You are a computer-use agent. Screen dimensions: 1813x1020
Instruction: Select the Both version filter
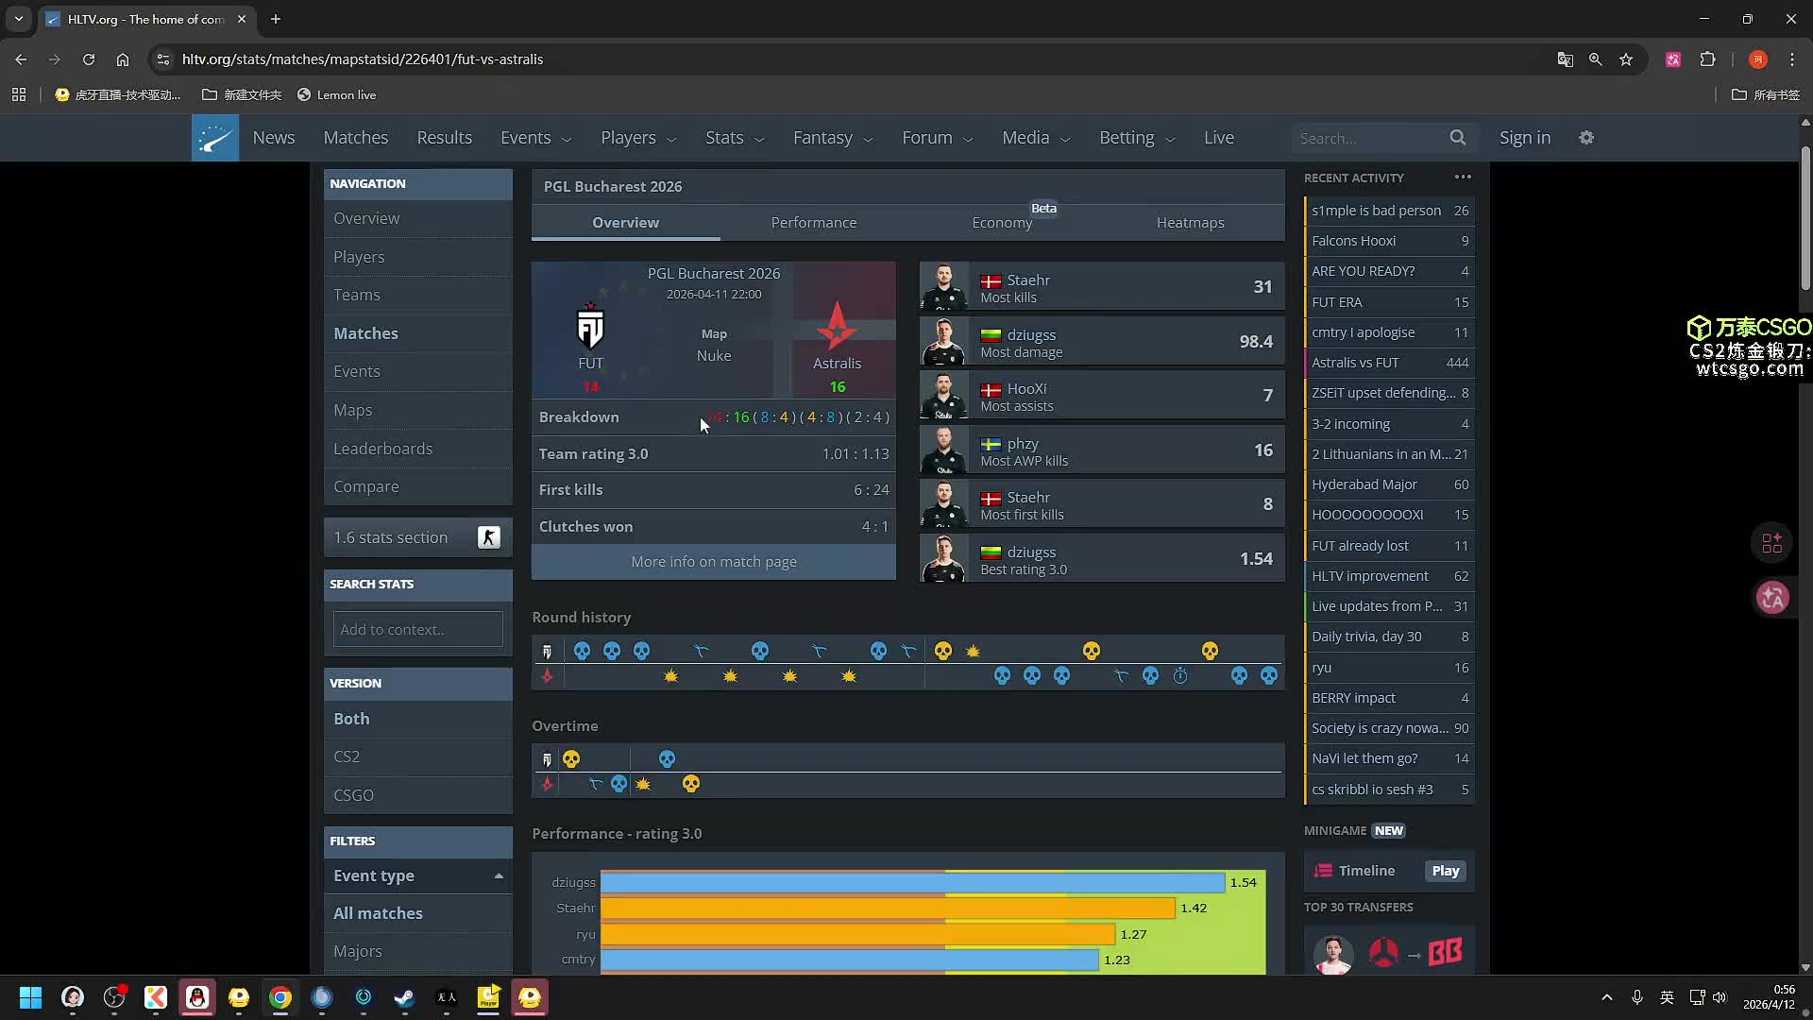point(351,719)
